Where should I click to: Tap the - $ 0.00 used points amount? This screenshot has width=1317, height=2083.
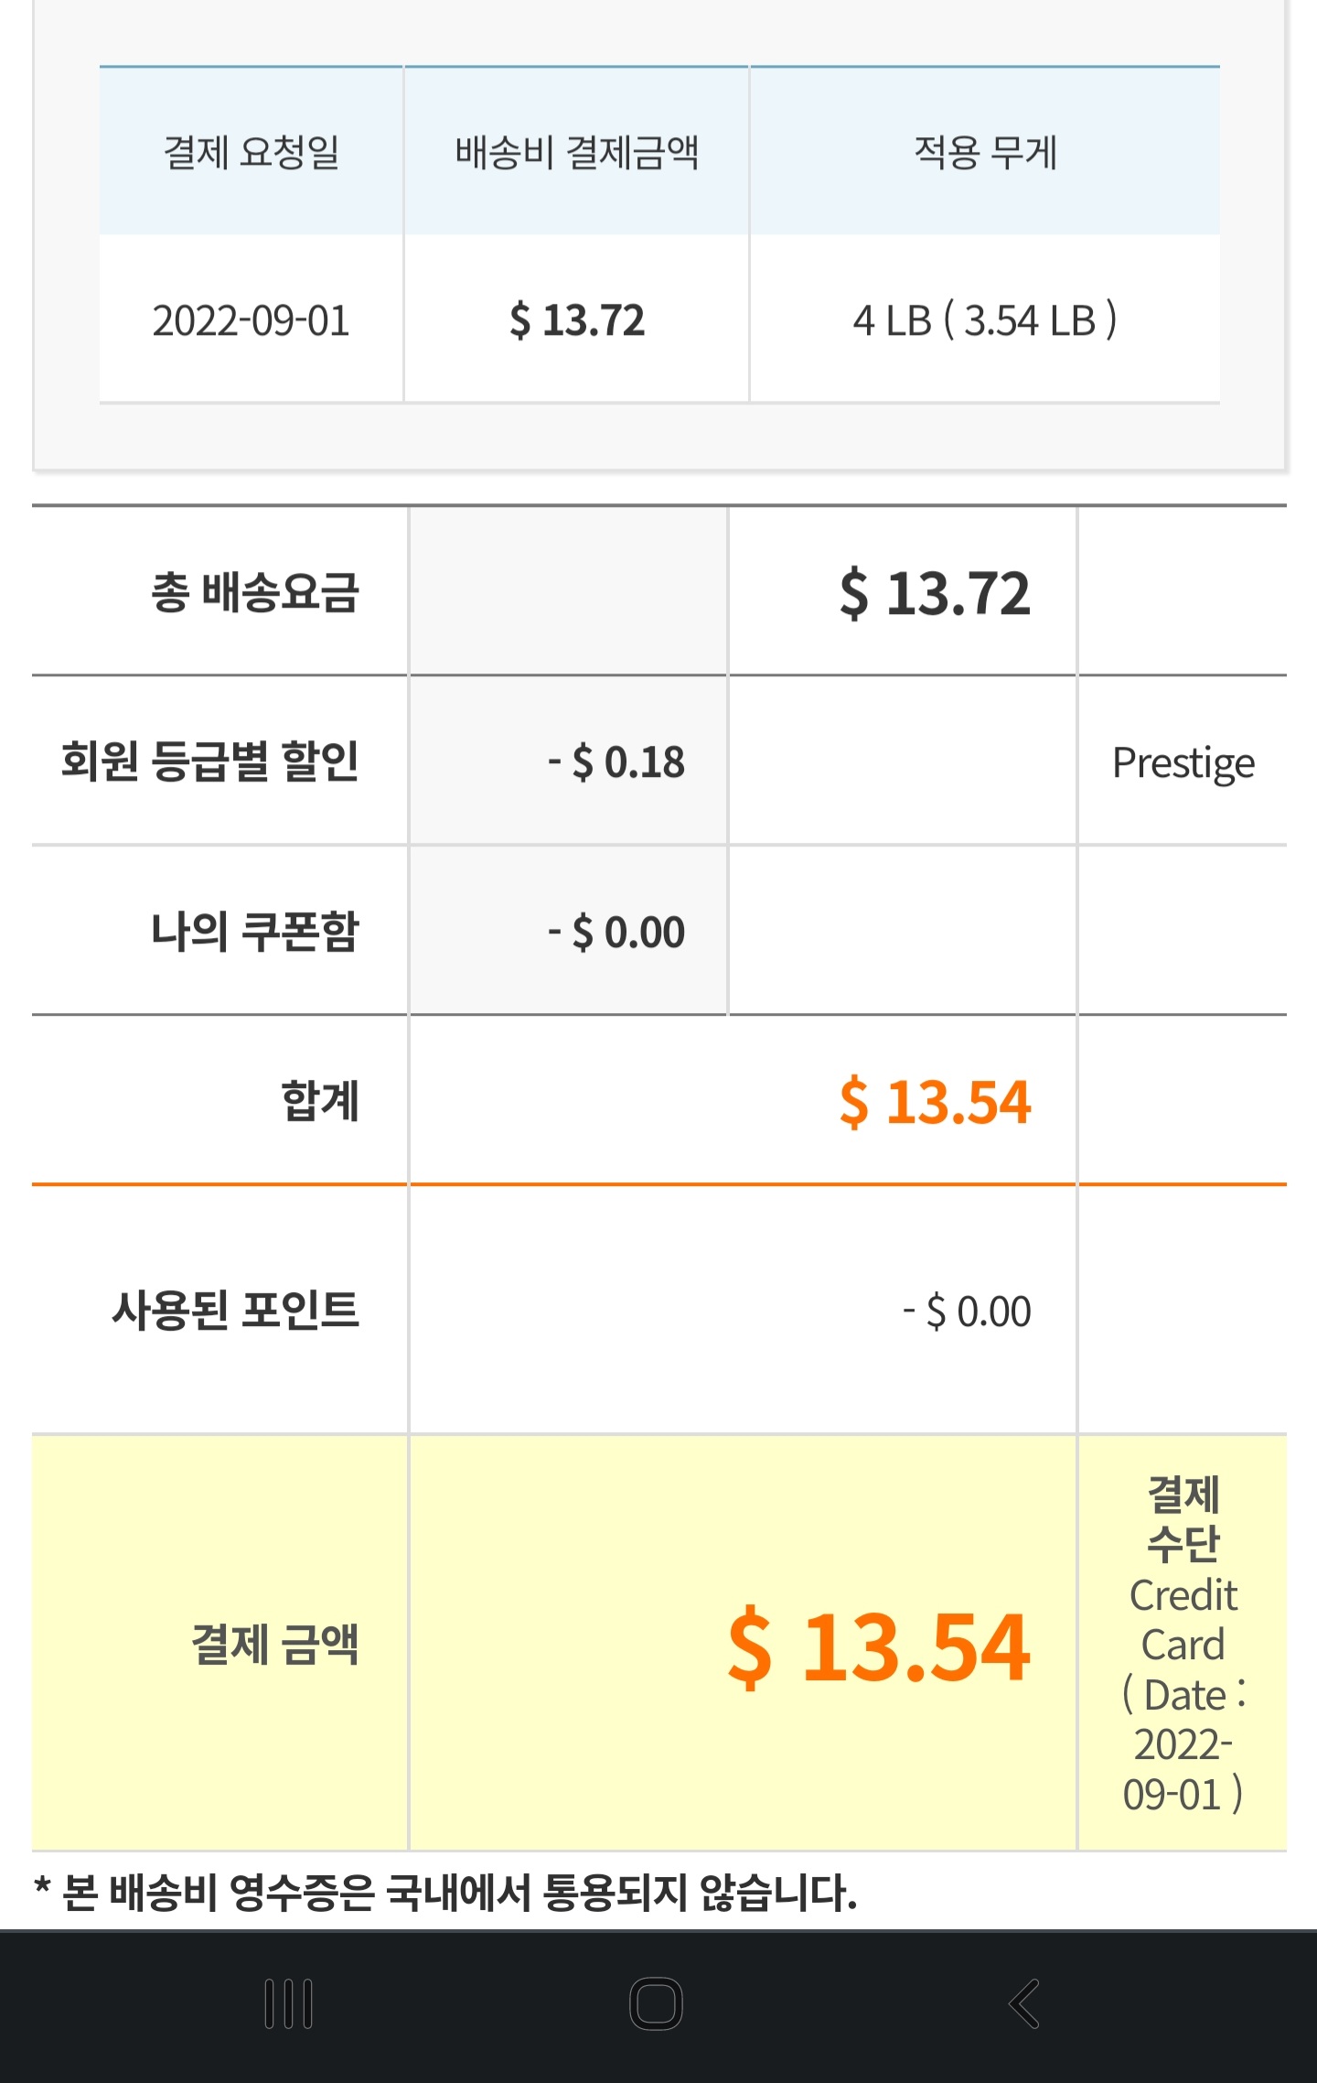click(967, 1311)
